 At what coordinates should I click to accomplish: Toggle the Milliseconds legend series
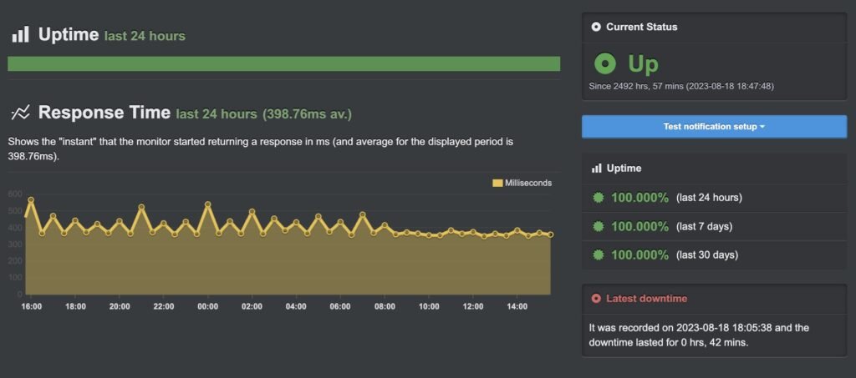(x=527, y=183)
